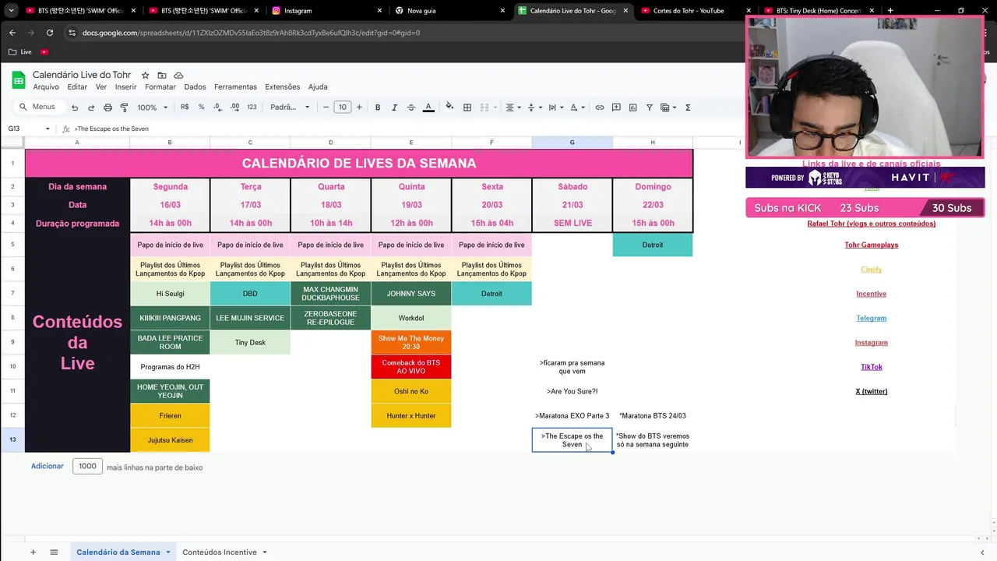The height and width of the screenshot is (561, 997).
Task: Open the Extensões menu
Action: point(282,87)
